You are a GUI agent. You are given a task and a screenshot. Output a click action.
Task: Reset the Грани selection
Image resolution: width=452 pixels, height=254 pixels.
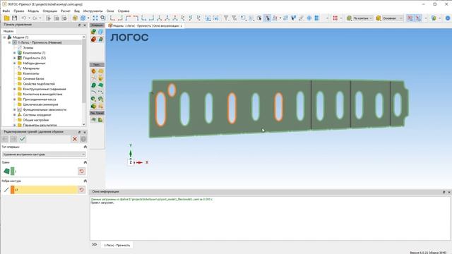(x=82, y=171)
